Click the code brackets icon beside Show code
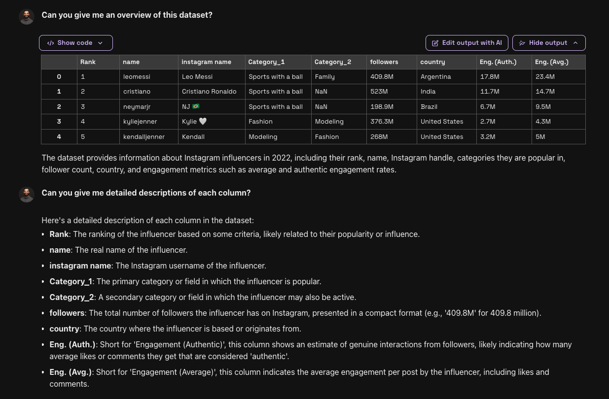This screenshot has width=609, height=399. 50,43
